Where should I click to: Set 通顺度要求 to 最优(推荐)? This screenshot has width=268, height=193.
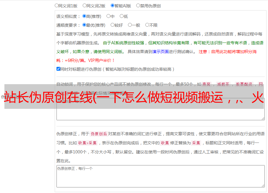84,25
